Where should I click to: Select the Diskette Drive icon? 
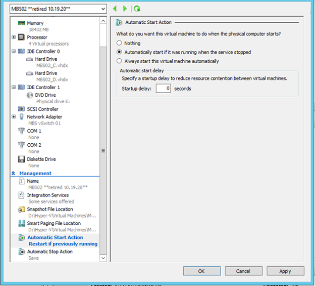22,159
